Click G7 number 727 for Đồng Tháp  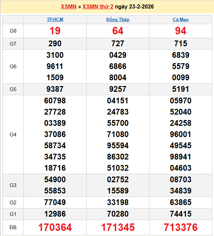coord(118,44)
